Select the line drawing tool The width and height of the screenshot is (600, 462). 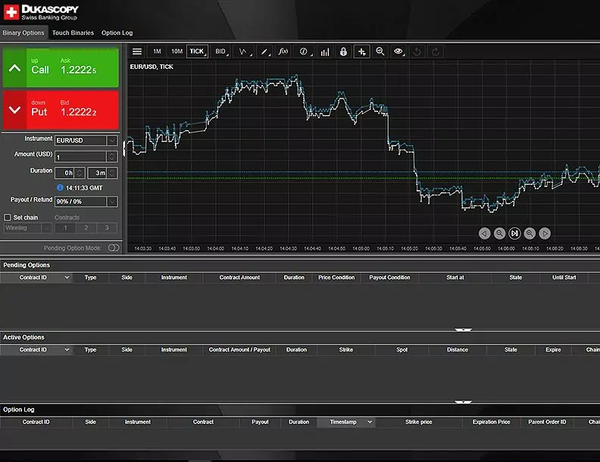(264, 52)
